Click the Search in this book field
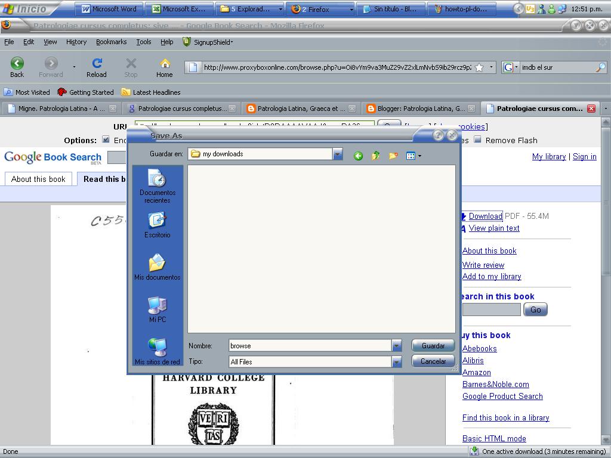This screenshot has width=611, height=458. point(492,310)
